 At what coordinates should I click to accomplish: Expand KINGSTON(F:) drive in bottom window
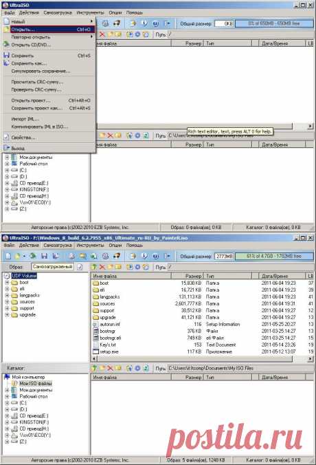tap(7, 422)
